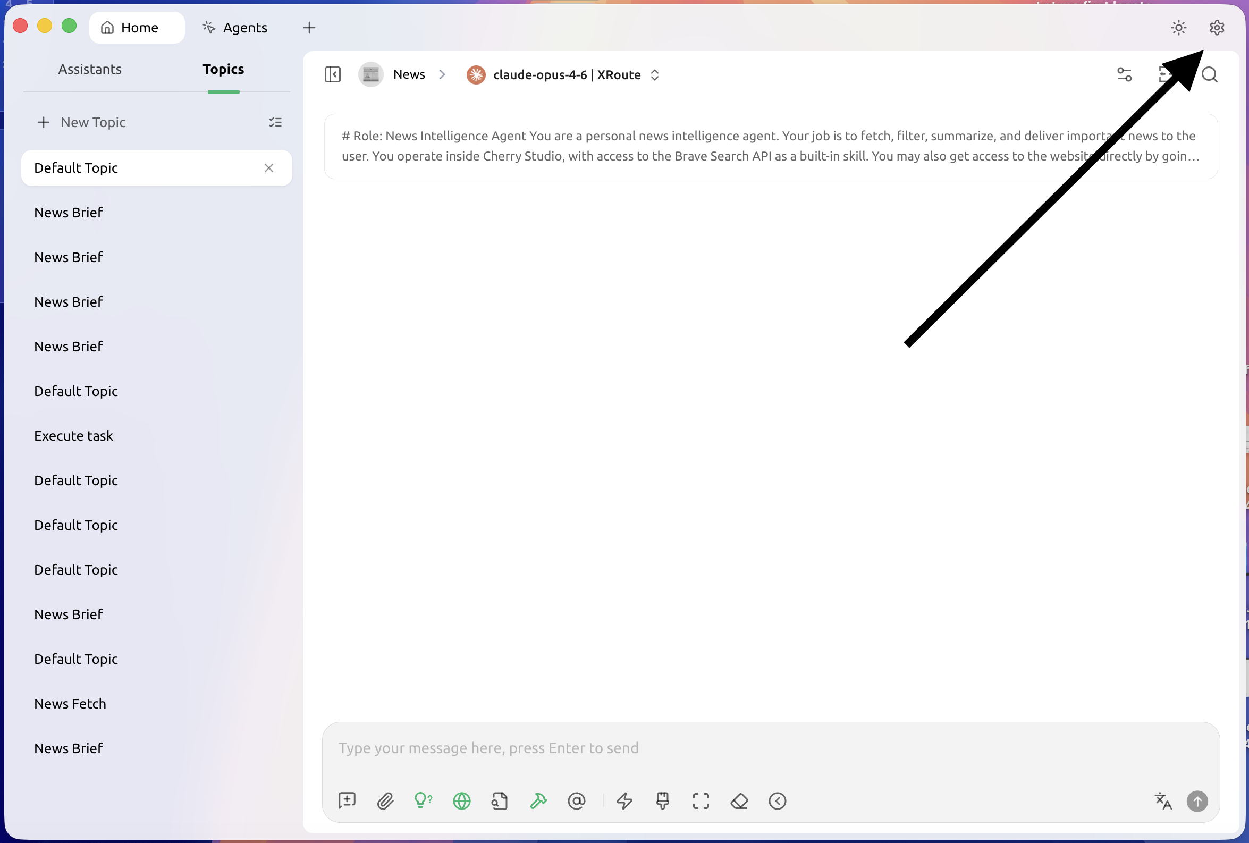The image size is (1249, 843).
Task: Toggle the thinking lightbulb icon
Action: [423, 800]
